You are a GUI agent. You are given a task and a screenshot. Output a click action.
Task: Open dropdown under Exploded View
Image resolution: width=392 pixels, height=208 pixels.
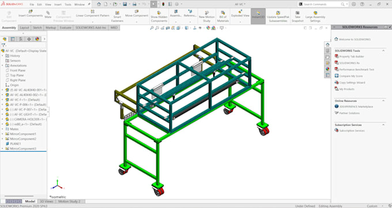240,22
